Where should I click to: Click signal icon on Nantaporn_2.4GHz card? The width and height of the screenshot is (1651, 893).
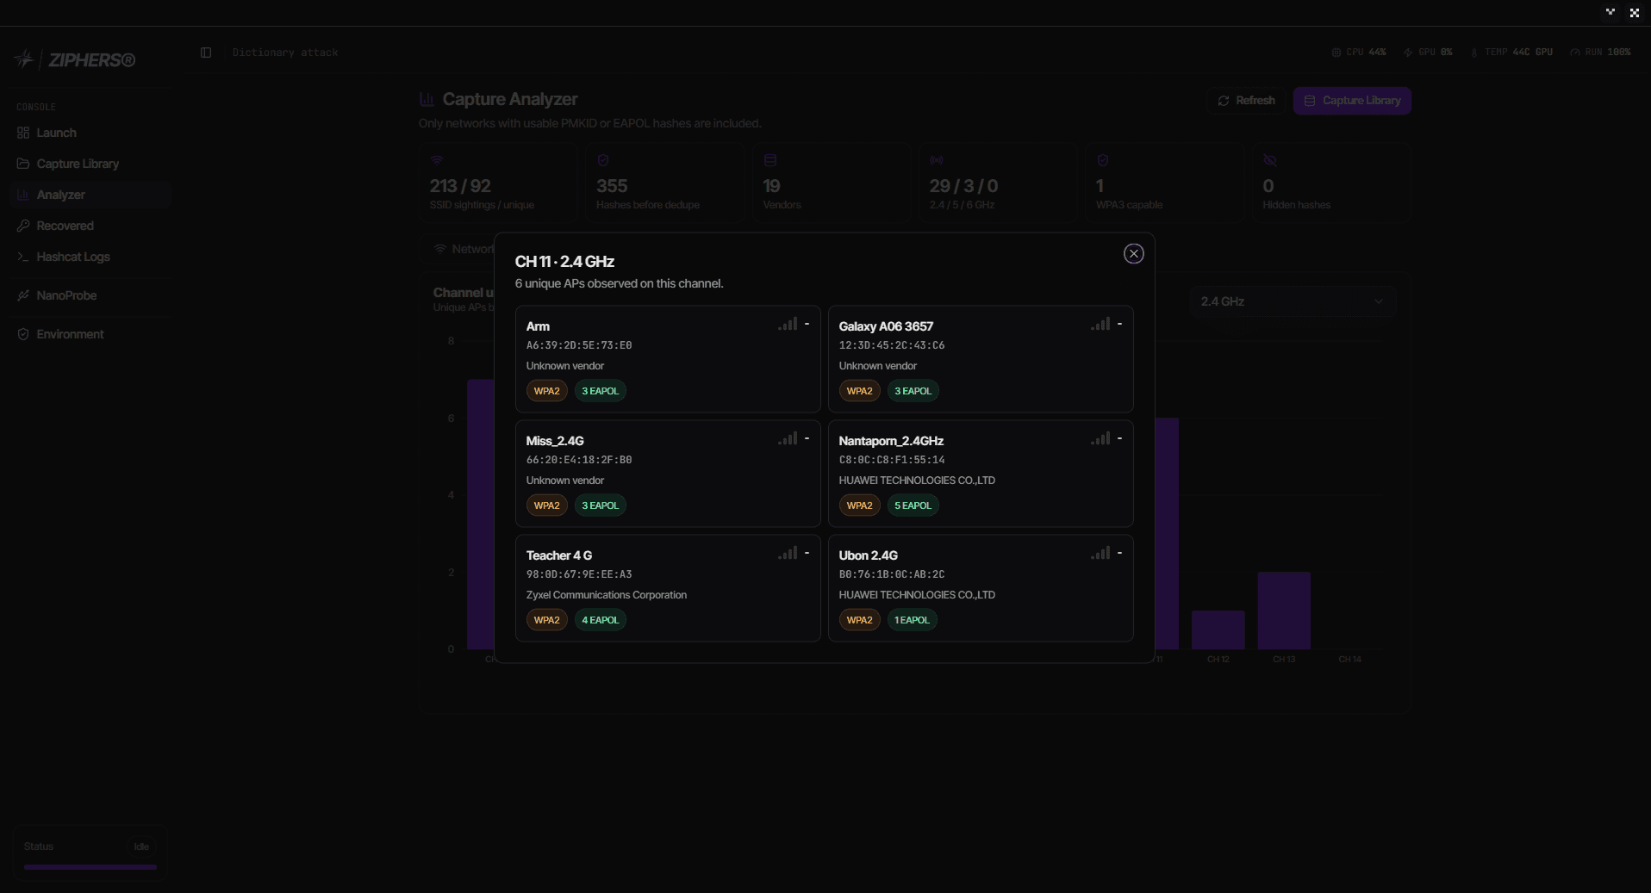(1100, 439)
